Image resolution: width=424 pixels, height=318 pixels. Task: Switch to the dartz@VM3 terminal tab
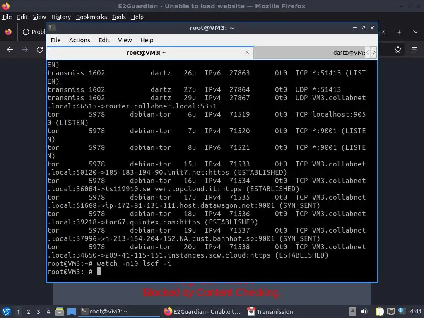(309, 53)
